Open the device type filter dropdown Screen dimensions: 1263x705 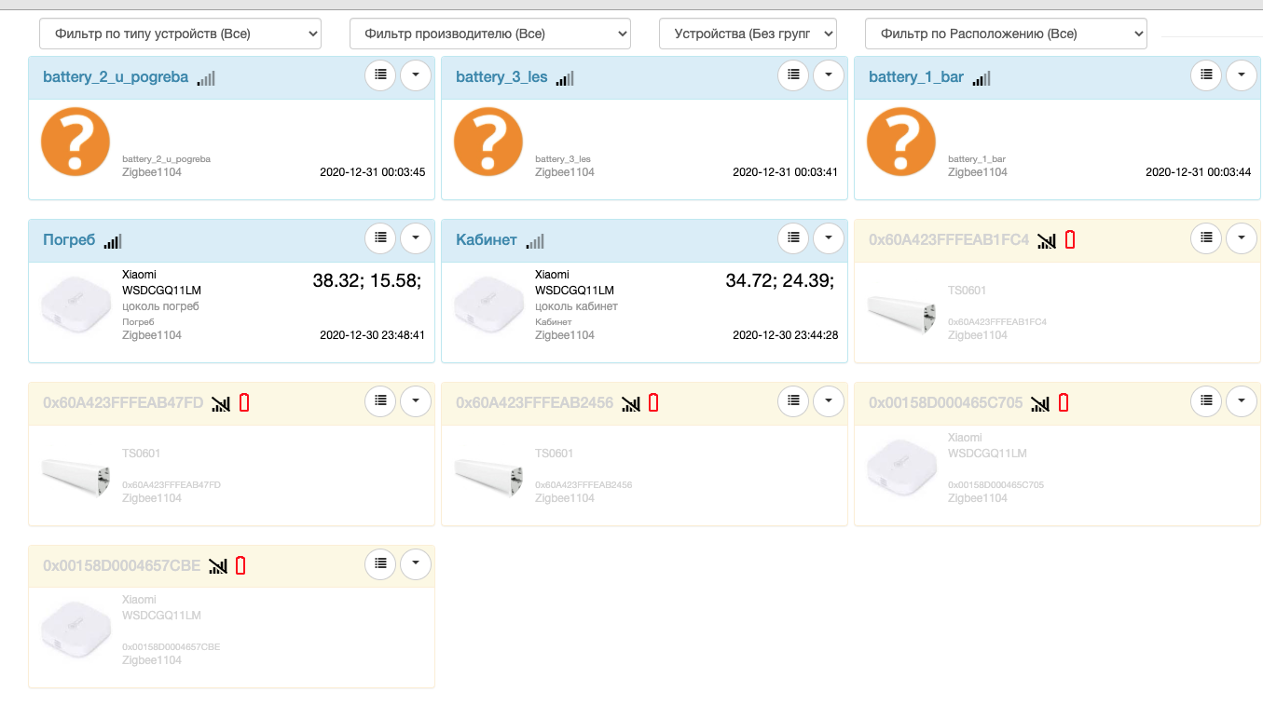tap(180, 34)
